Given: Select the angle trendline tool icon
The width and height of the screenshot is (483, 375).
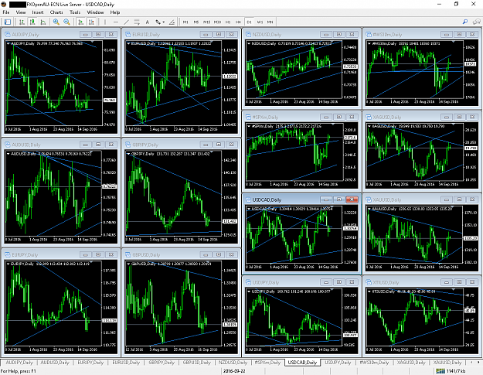Looking at the screenshot, I should pos(172,22).
